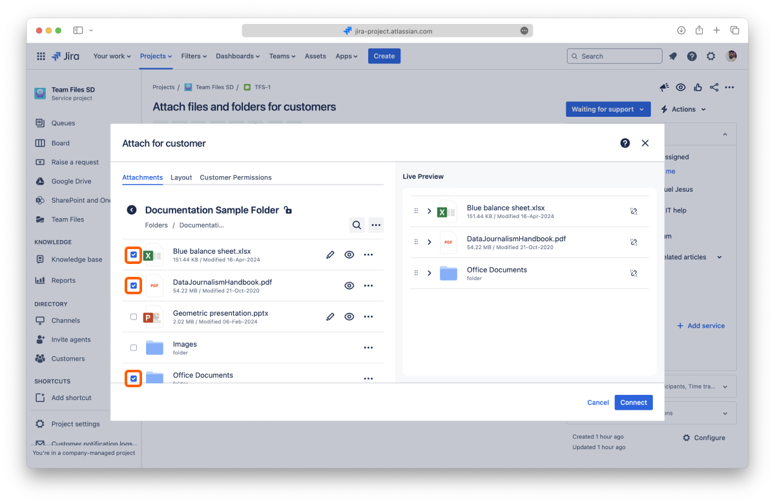Expand Office Documents in Live Preview

tap(429, 273)
